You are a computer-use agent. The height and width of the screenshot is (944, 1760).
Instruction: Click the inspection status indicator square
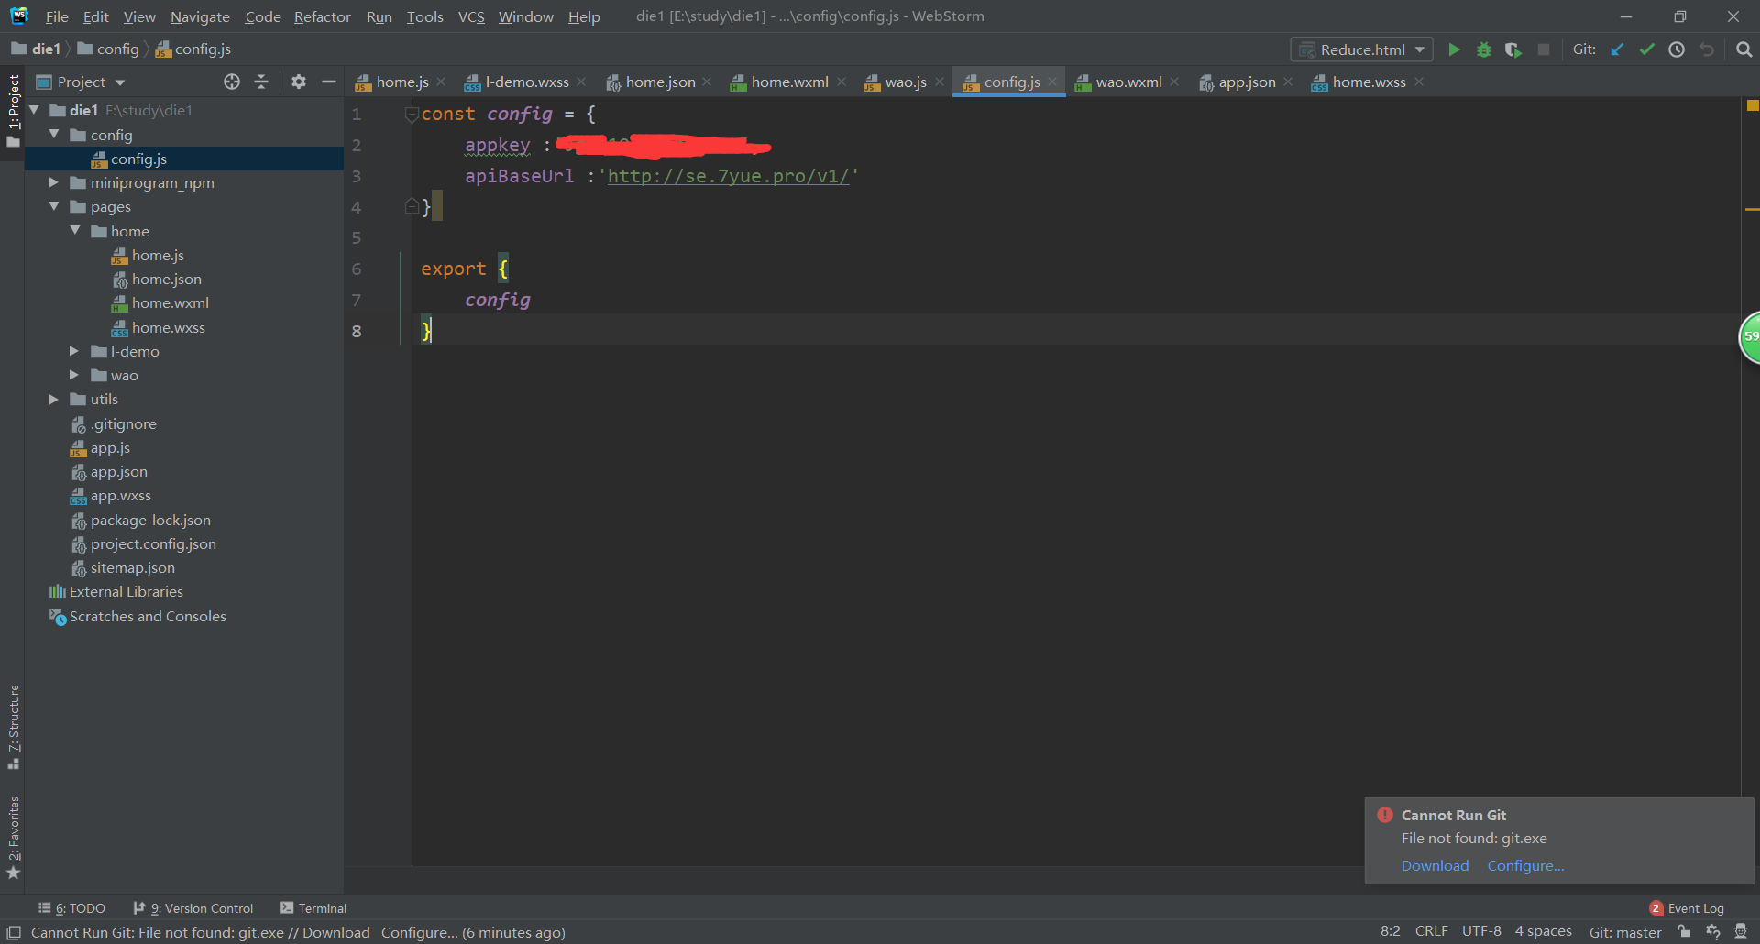tap(1752, 105)
